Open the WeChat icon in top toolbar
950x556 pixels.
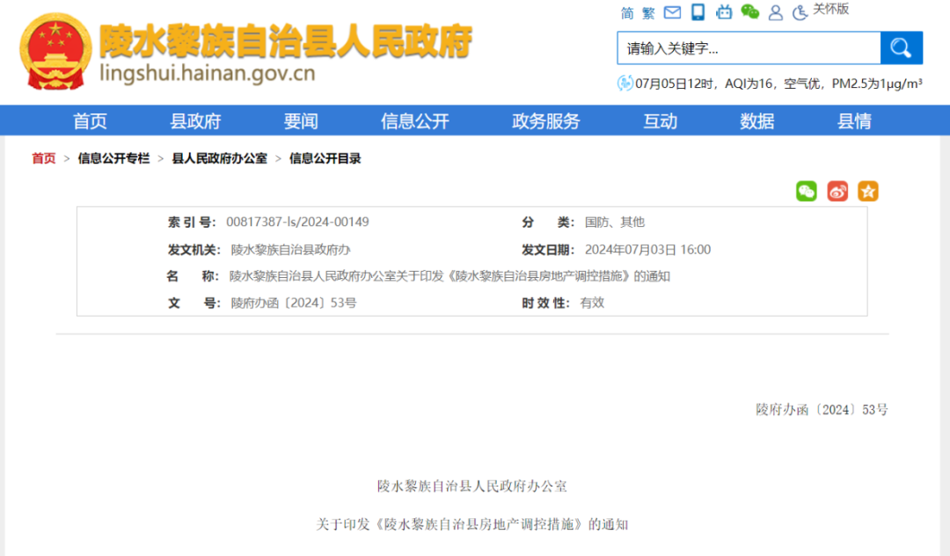749,11
